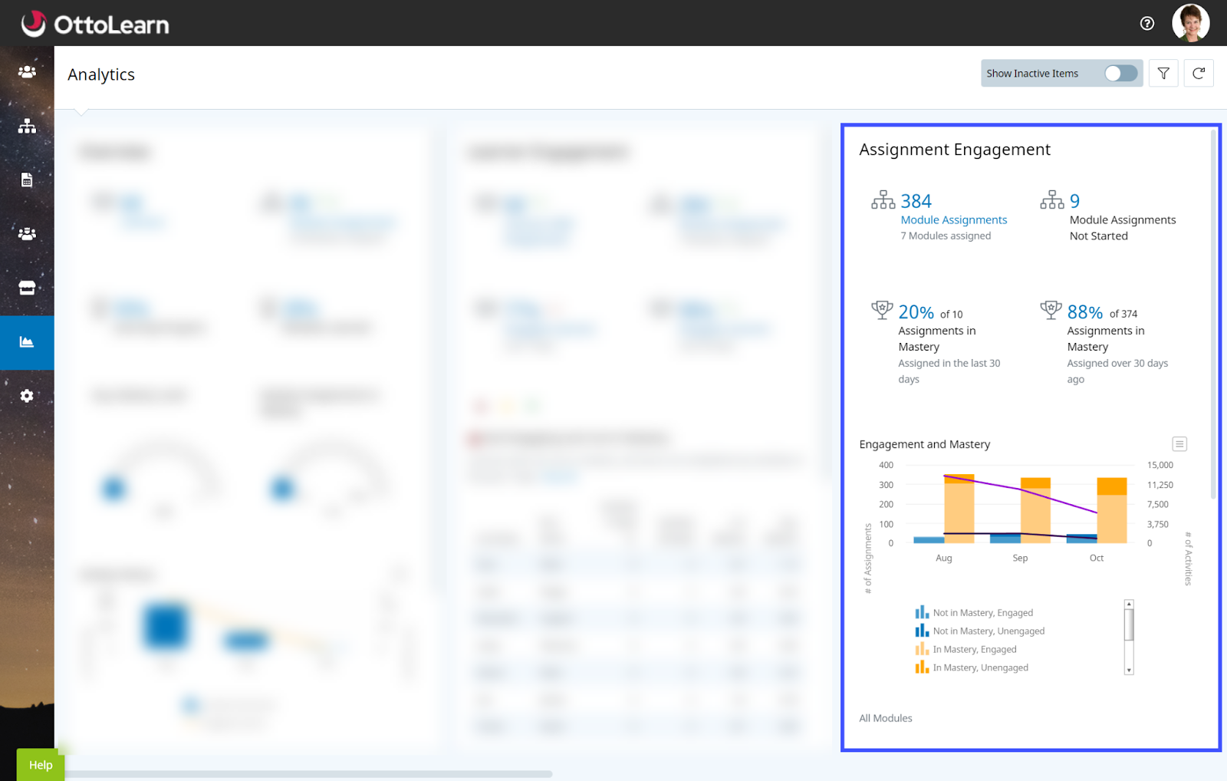Image resolution: width=1227 pixels, height=781 pixels.
Task: Click the trophy icon beside 88%
Action: click(1051, 310)
